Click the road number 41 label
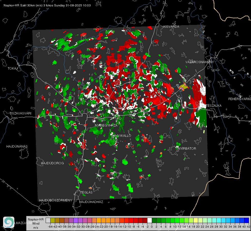This screenshot has width=251, height=231. point(195,75)
